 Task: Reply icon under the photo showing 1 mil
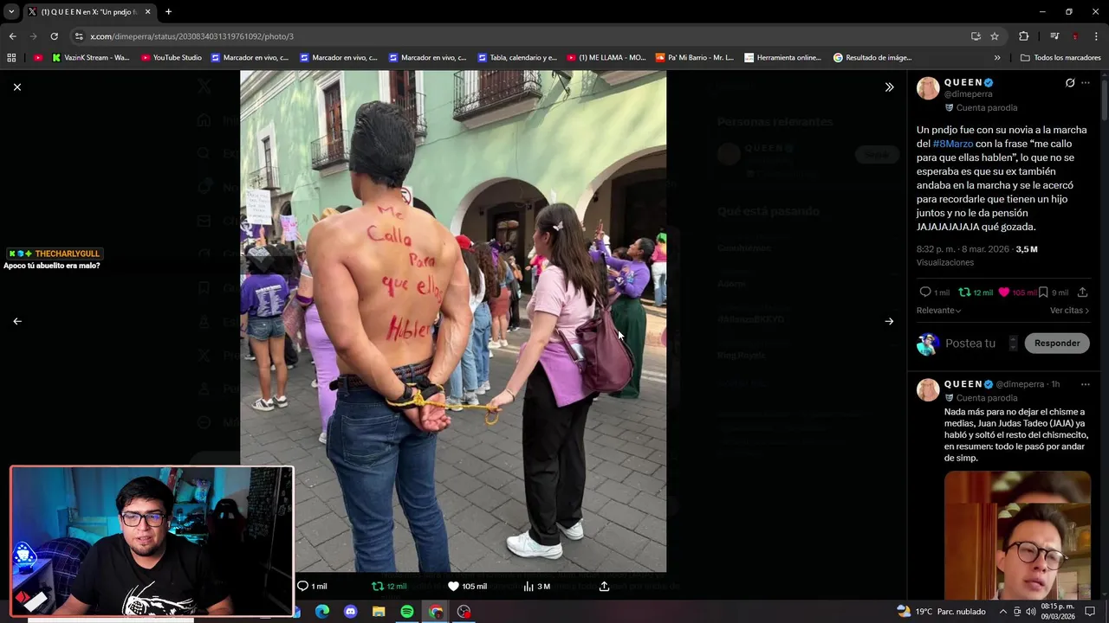[302, 586]
